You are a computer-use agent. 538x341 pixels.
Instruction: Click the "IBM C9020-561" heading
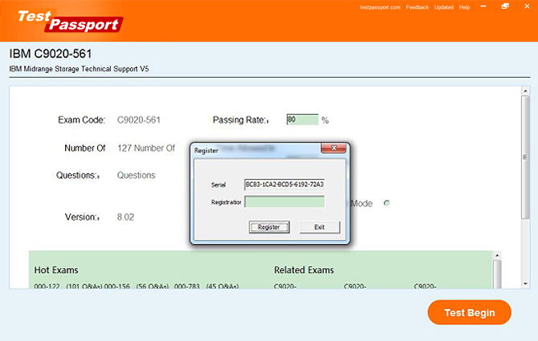pos(51,54)
